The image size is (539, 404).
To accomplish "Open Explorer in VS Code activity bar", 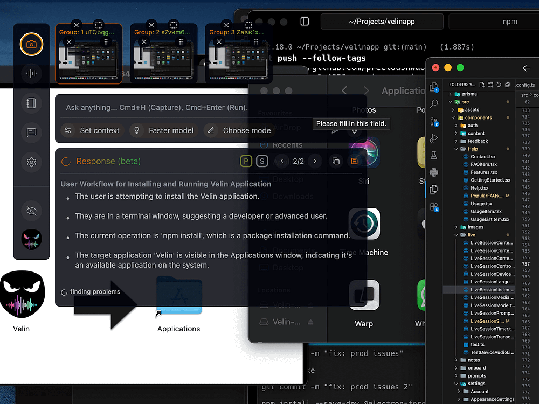I will [x=434, y=87].
